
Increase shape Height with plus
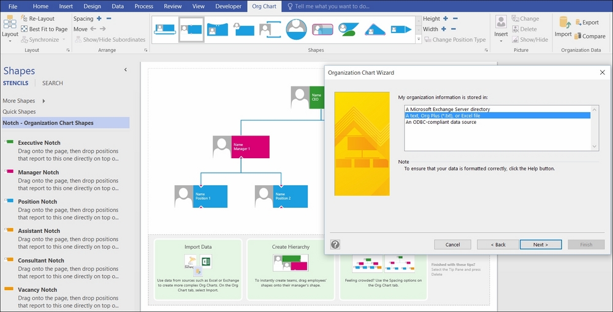tap(445, 18)
